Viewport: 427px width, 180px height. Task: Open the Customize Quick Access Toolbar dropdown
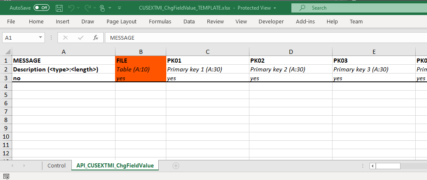pos(120,8)
